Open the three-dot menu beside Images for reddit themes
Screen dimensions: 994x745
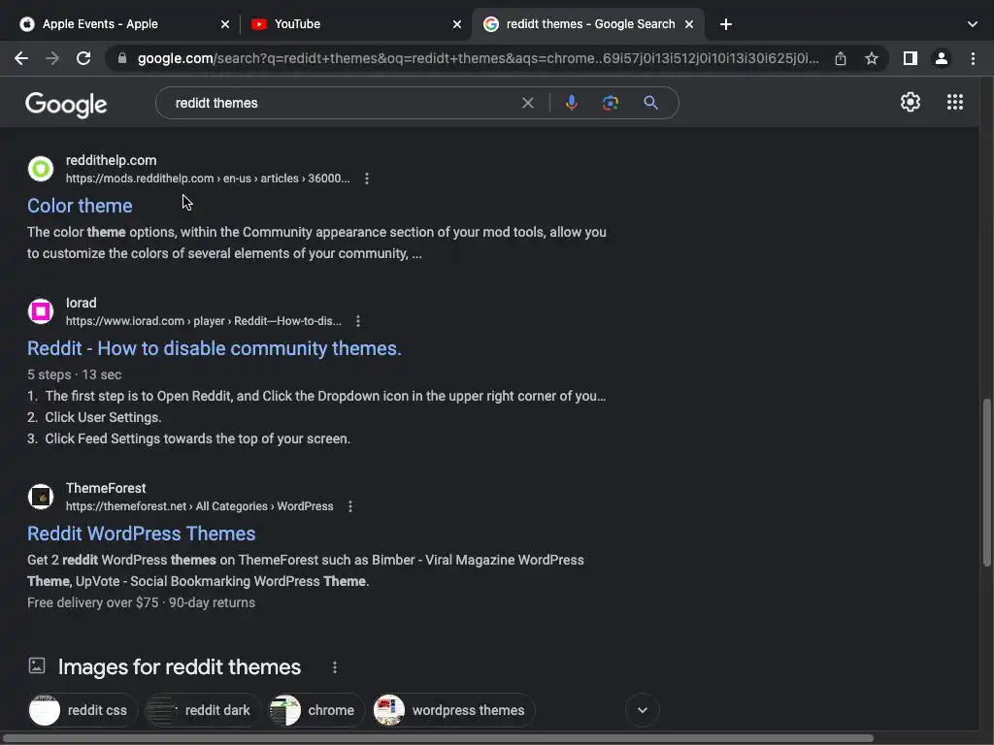coord(335,667)
